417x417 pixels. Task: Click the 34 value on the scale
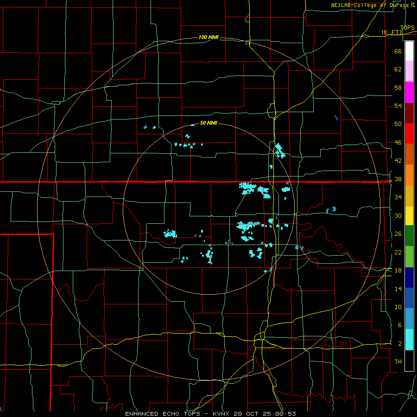click(398, 197)
